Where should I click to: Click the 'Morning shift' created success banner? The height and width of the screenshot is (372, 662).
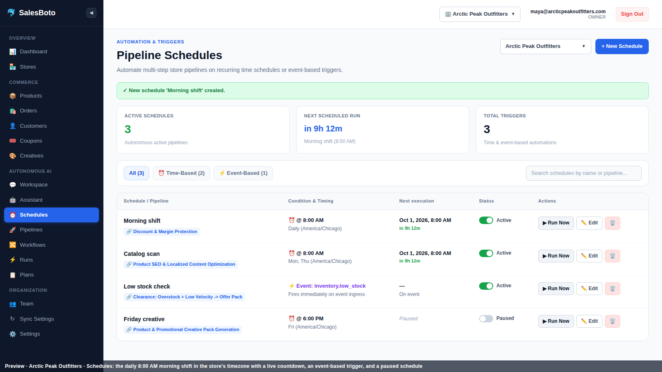pos(383,91)
